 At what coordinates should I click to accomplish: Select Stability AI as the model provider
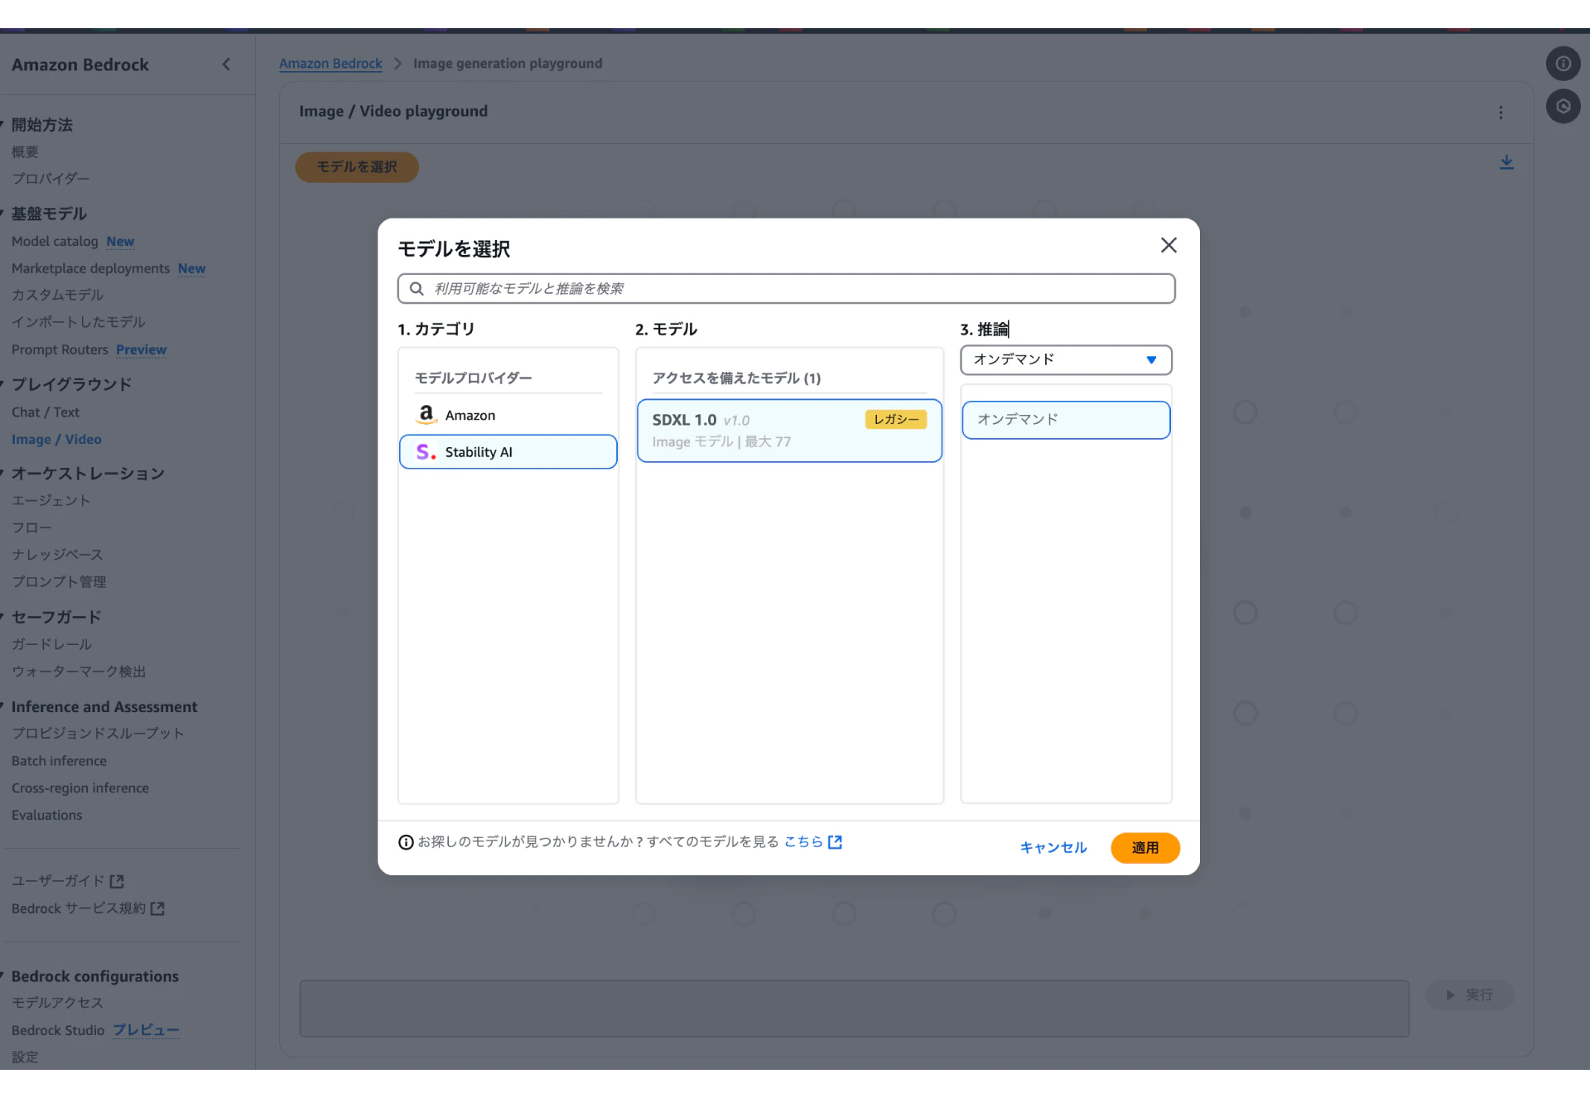point(508,452)
